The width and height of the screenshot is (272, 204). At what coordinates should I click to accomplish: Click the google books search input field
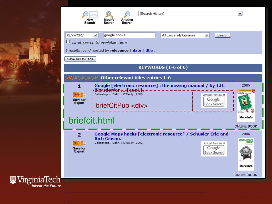click(x=129, y=35)
